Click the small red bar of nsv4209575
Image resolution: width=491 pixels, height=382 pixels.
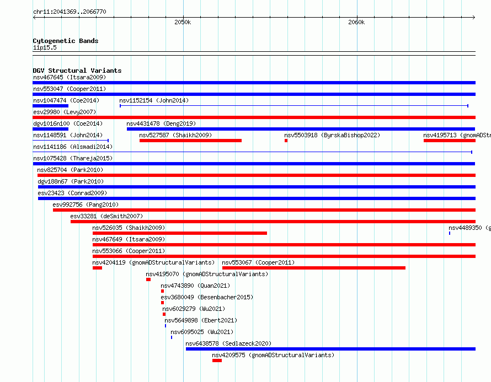(x=217, y=361)
